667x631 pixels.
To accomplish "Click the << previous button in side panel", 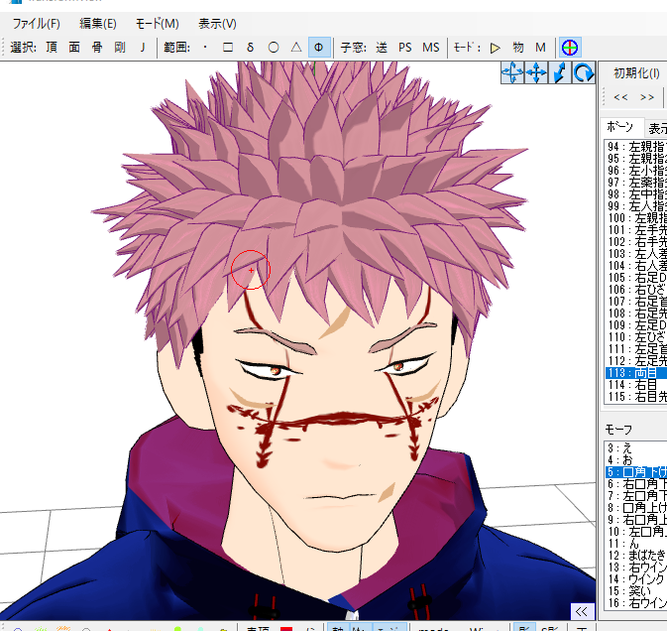I will click(620, 97).
